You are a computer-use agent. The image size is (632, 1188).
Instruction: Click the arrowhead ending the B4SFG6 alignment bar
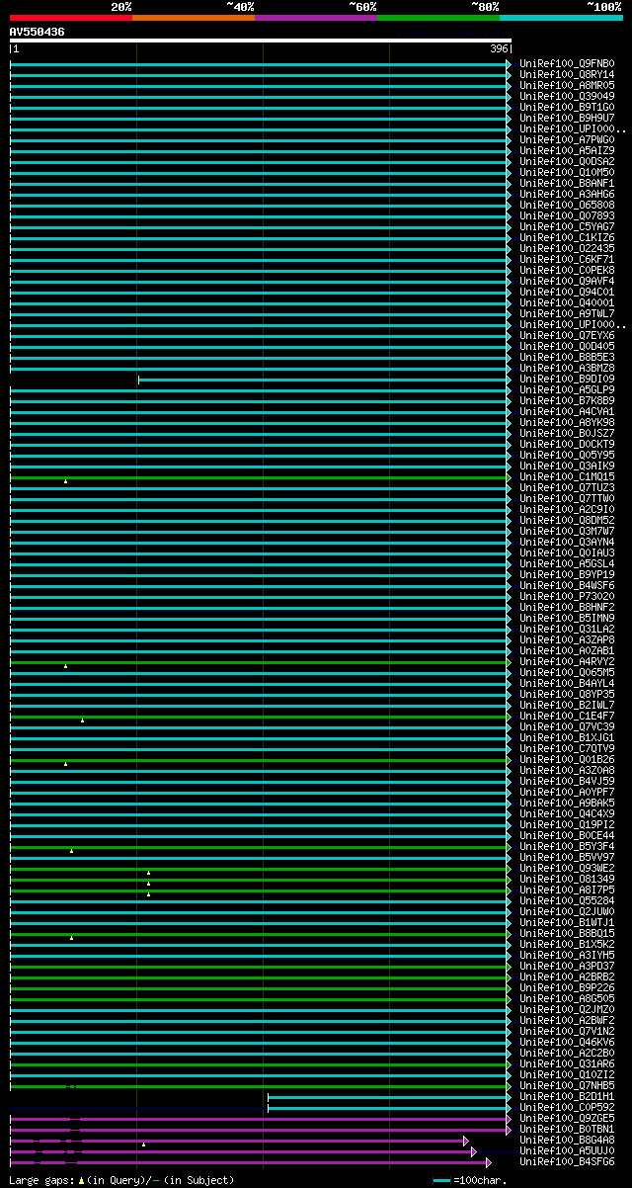point(488,1162)
